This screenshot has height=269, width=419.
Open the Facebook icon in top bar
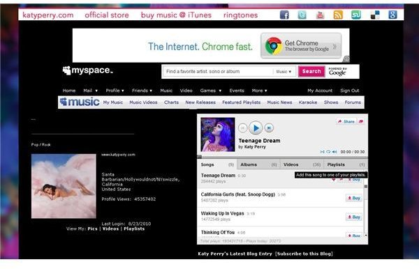click(x=284, y=15)
